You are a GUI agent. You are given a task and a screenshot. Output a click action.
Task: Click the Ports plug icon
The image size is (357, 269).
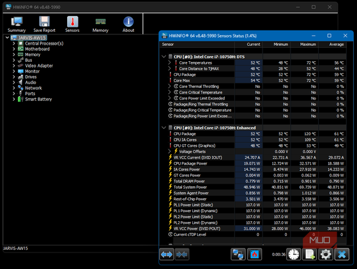[20, 93]
